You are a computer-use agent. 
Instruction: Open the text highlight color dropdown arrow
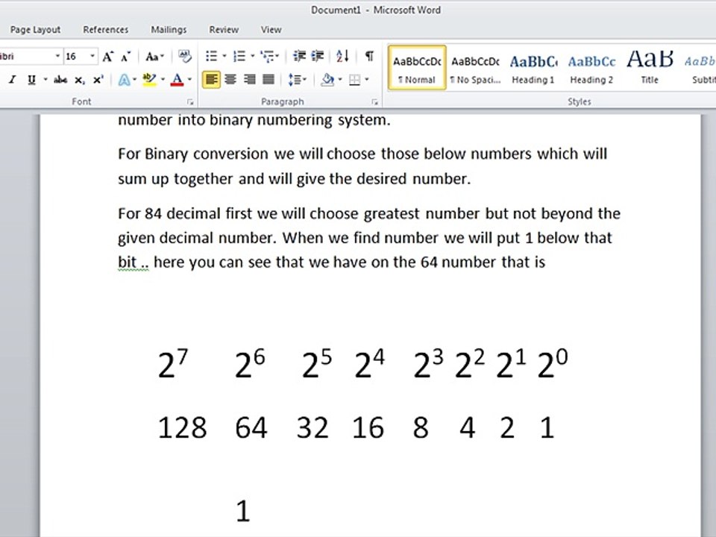click(x=163, y=80)
